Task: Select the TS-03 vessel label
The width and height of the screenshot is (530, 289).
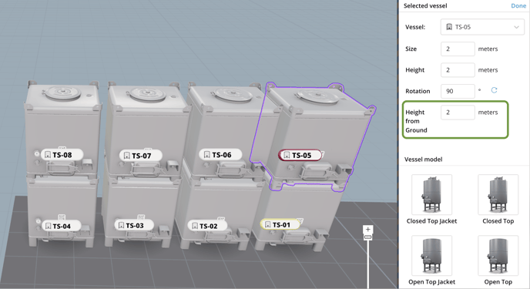Action: pos(134,225)
